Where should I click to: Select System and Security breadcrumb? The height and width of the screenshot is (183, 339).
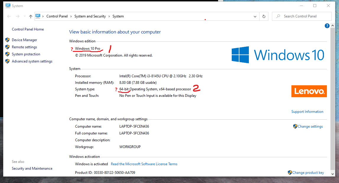tap(90, 16)
